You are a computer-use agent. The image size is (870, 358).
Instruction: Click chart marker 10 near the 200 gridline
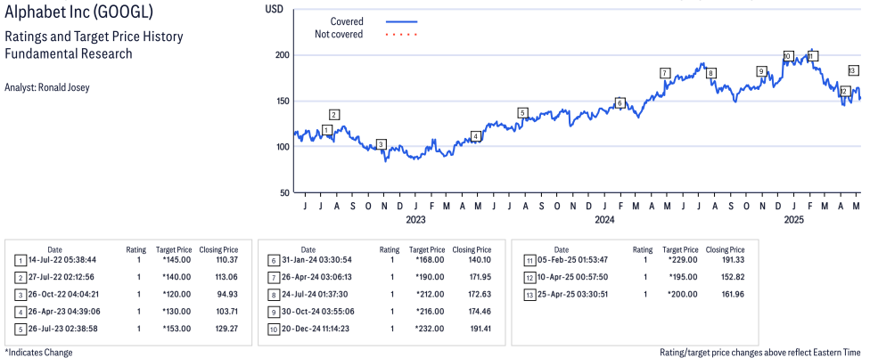[x=788, y=56]
